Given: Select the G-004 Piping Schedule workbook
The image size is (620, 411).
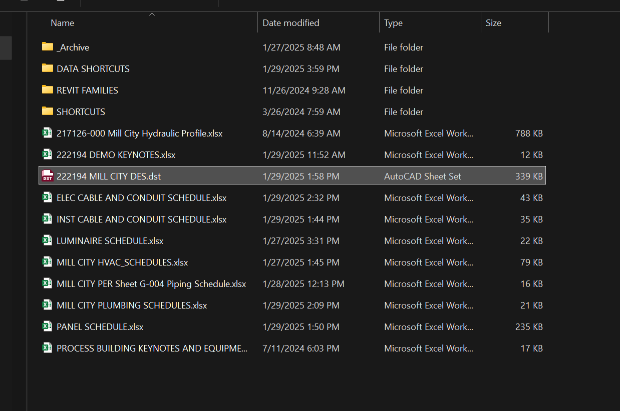Looking at the screenshot, I should click(x=151, y=284).
